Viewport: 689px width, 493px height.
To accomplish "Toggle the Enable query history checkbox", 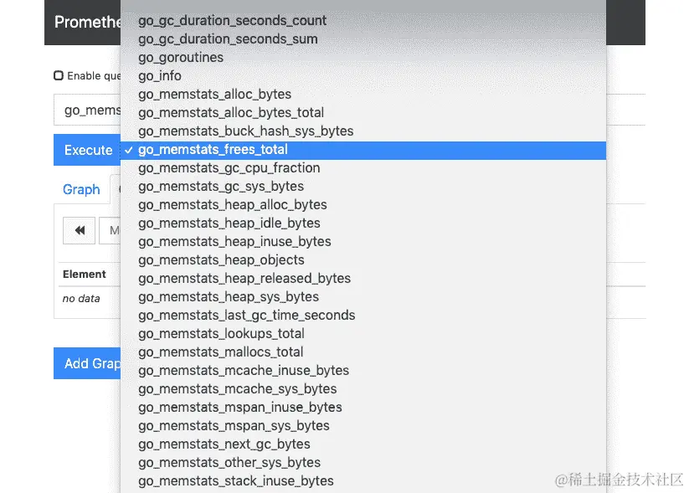I will pyautogui.click(x=59, y=75).
